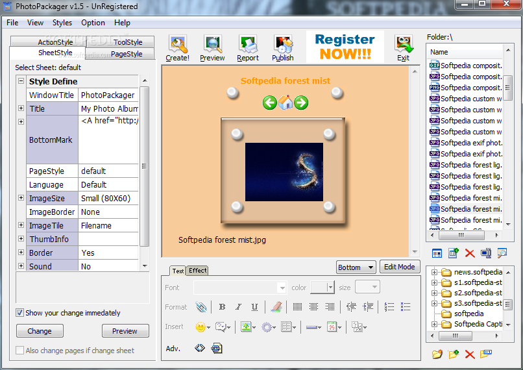Click the Name column header in file list
The width and height of the screenshot is (523, 370).
[x=465, y=52]
